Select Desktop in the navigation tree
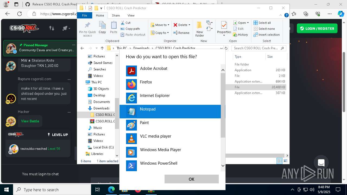Image resolution: width=347 pixels, height=195 pixels. pyautogui.click(x=97, y=95)
